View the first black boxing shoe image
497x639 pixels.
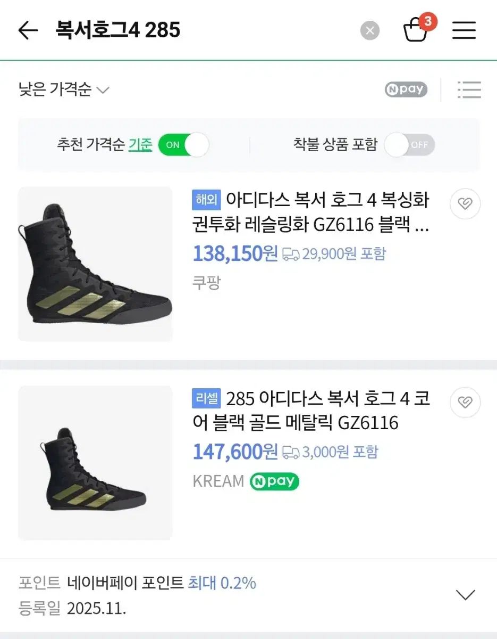tap(95, 264)
